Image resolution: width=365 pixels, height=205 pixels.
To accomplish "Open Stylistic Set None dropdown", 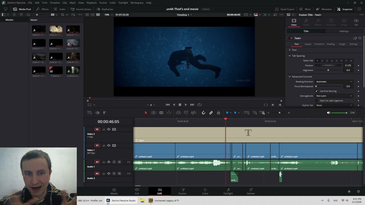I will coord(334,105).
